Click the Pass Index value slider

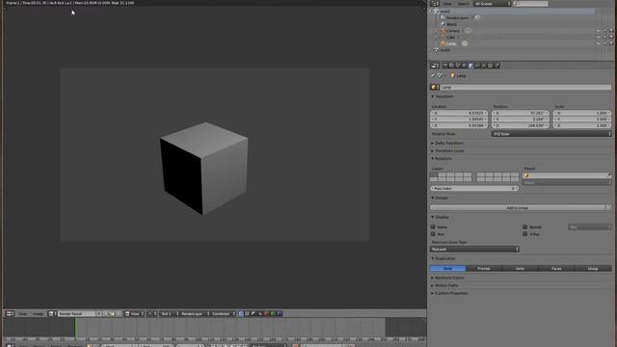click(474, 189)
